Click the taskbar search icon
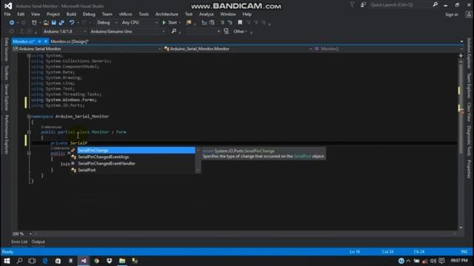 [x=19, y=261]
